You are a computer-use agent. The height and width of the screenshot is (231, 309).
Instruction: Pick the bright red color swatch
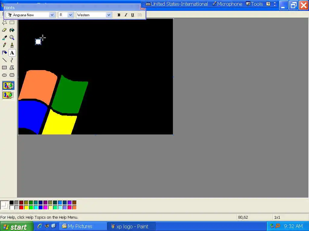tap(21, 208)
